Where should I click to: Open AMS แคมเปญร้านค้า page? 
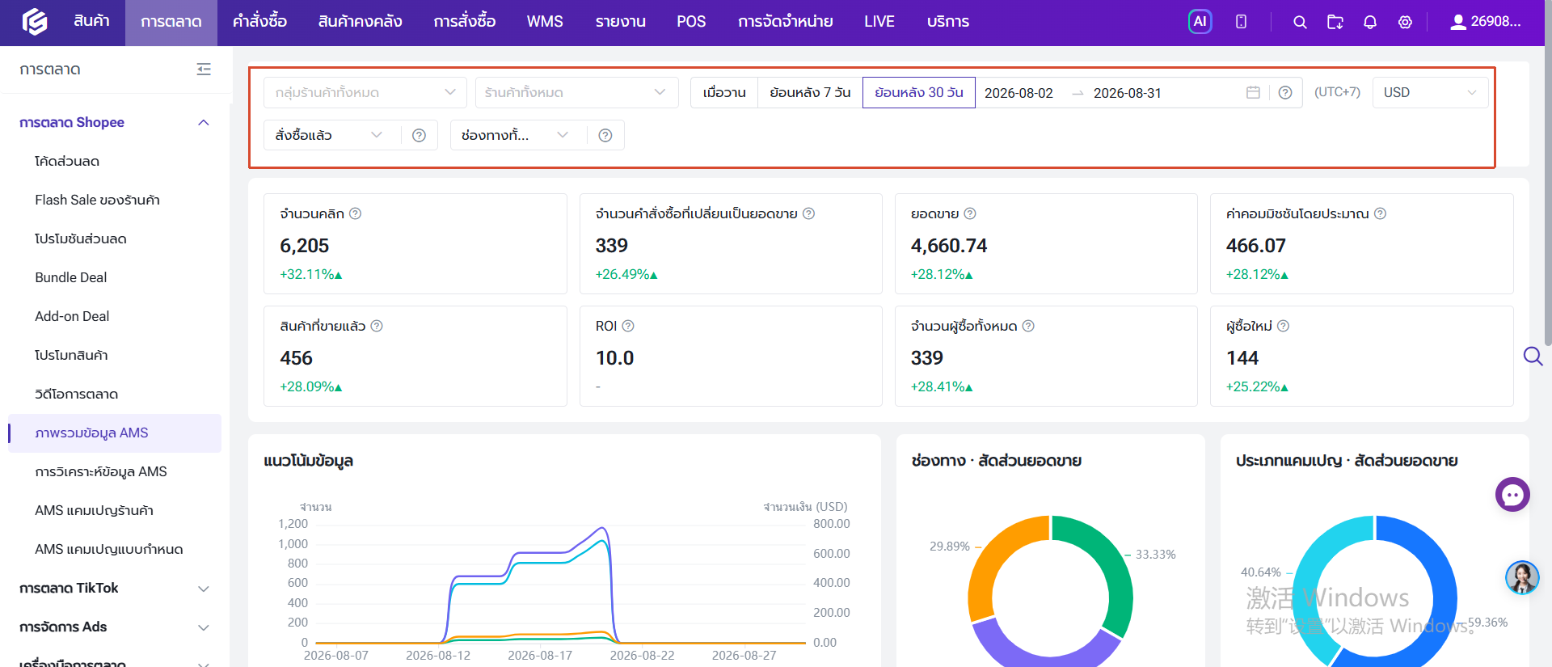pos(94,510)
